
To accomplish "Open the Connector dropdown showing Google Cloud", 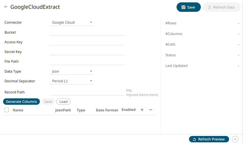I will tap(72, 23).
